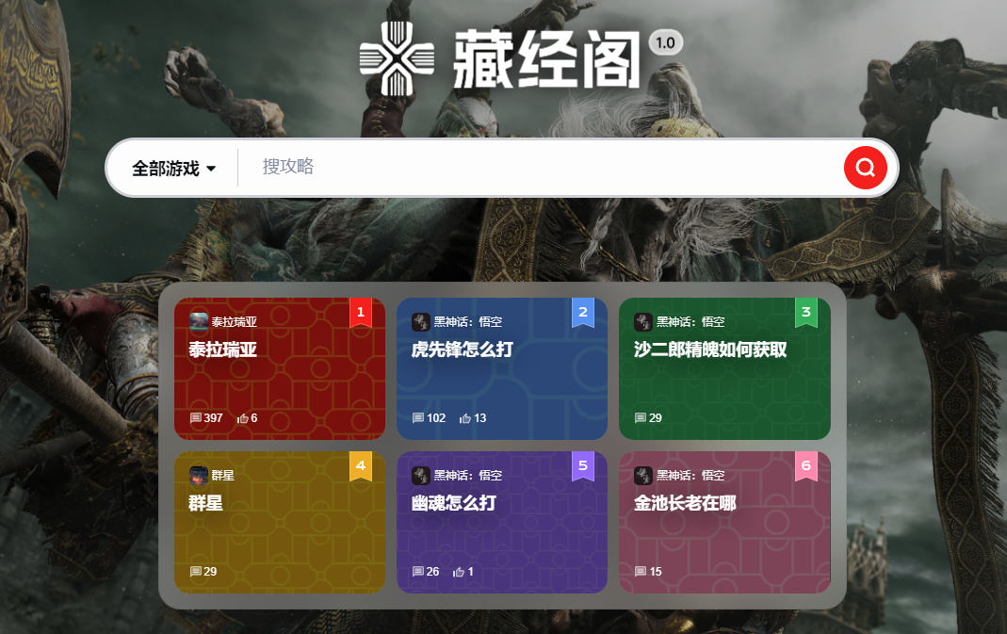The width and height of the screenshot is (1007, 634).
Task: Click the comment icon showing 15
Action: [x=641, y=572]
